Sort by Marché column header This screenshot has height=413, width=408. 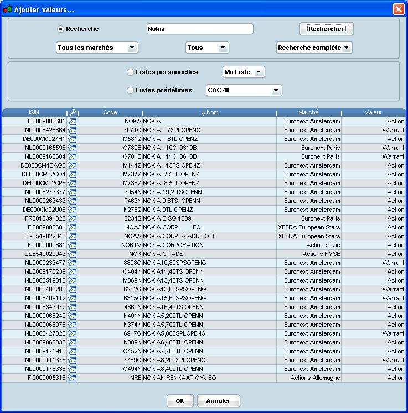pyautogui.click(x=308, y=112)
